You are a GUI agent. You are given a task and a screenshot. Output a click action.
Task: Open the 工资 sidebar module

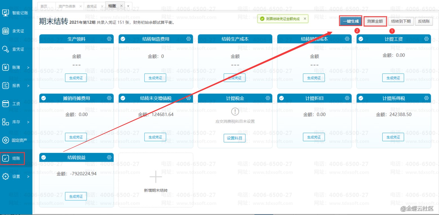(x=6, y=104)
